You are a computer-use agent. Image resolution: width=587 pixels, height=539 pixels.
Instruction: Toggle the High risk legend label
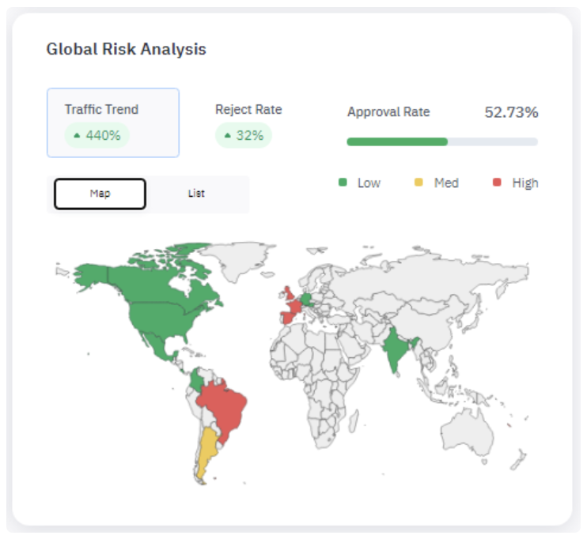click(x=525, y=183)
